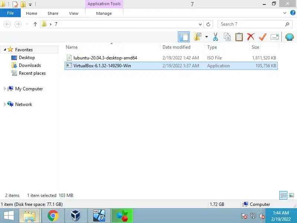Switch to Details view in the status bar
Viewport: 297px width, 223px height.
pyautogui.click(x=283, y=195)
